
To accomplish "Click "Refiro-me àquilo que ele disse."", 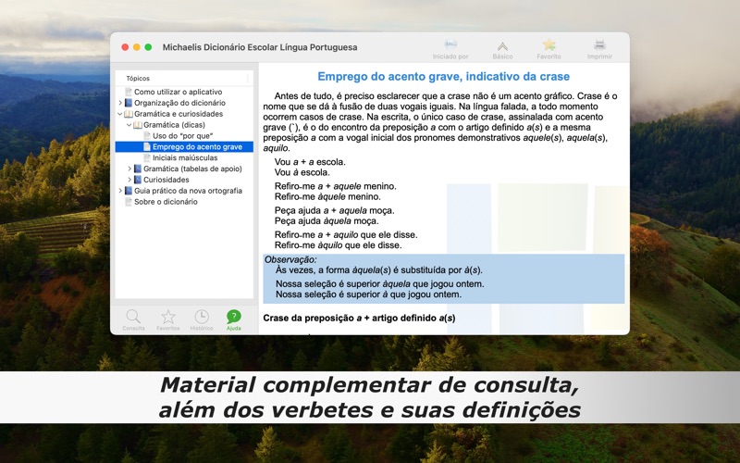I will (338, 245).
